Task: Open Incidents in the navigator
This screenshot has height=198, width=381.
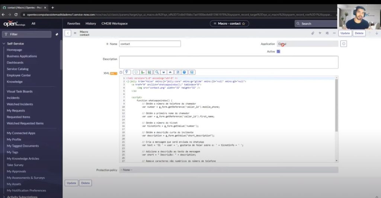Action: click(13, 98)
